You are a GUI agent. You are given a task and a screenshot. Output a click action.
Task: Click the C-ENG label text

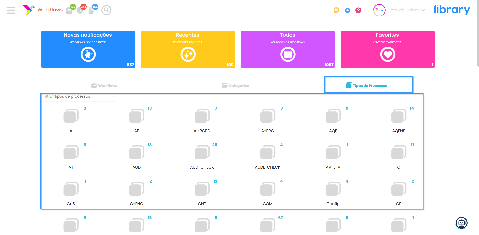(137, 204)
